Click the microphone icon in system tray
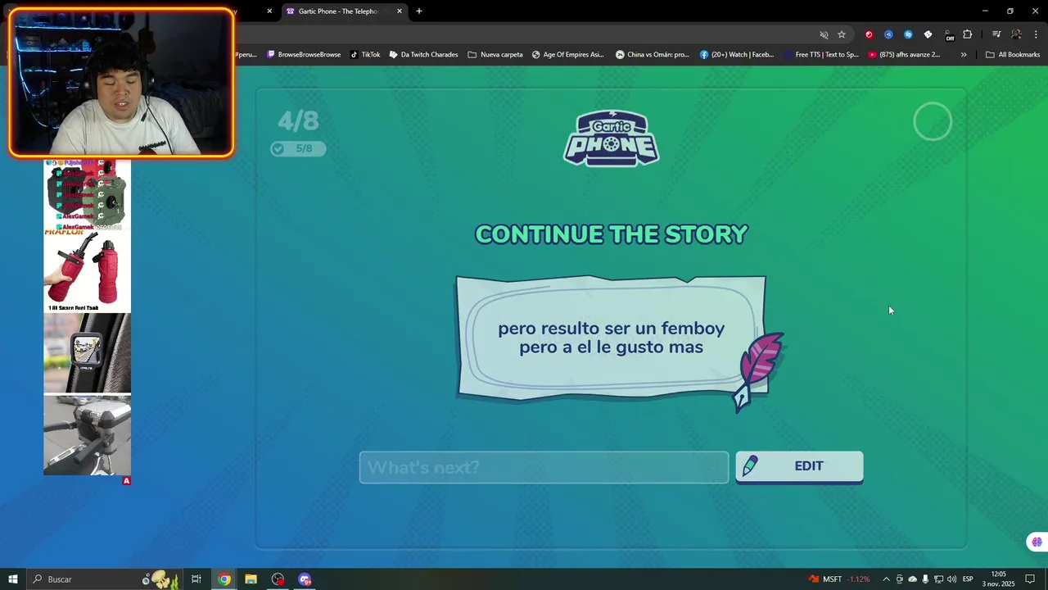The height and width of the screenshot is (590, 1048). click(925, 579)
